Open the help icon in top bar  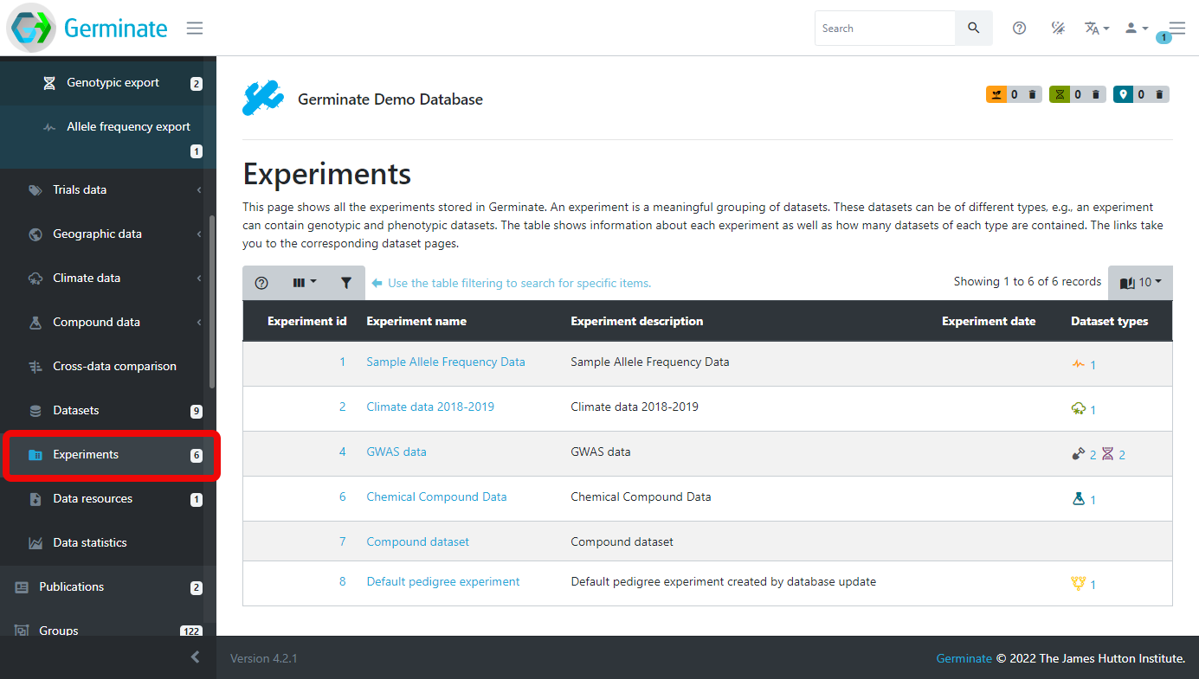tap(1019, 29)
